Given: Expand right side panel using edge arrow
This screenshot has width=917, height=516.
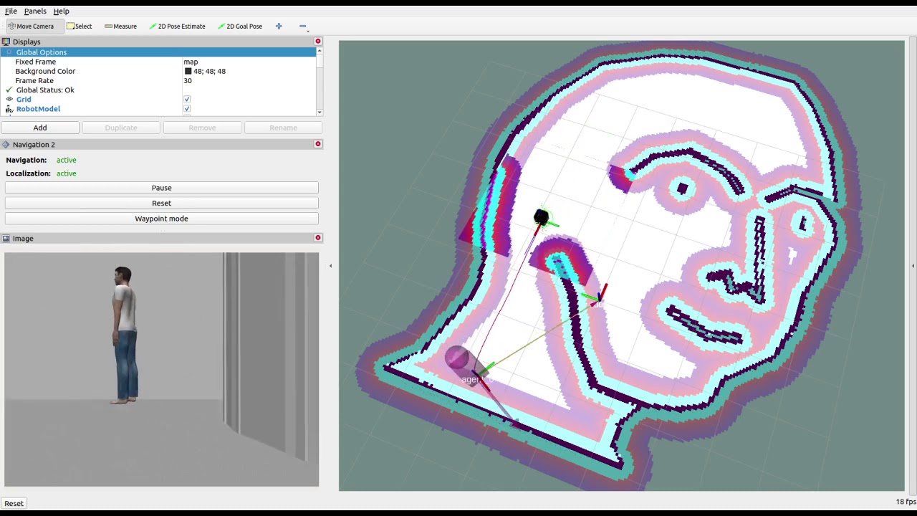Looking at the screenshot, I should coord(913,266).
